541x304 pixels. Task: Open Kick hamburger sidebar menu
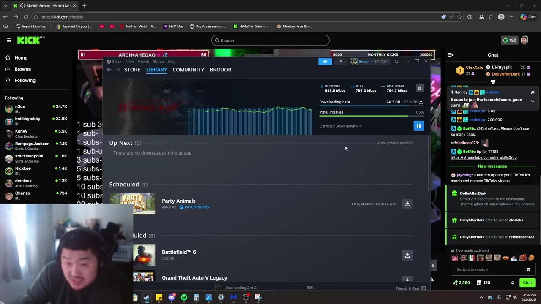[9, 40]
